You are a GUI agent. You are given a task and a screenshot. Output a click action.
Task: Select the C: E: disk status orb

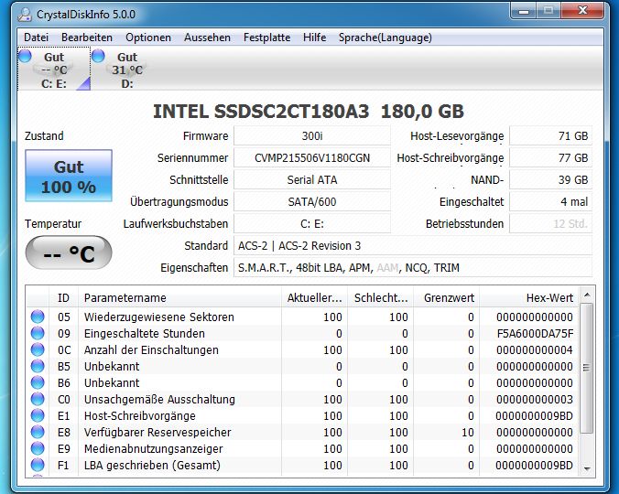pos(25,56)
